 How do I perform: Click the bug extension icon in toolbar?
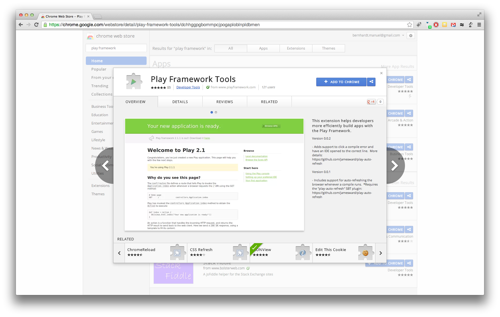(419, 25)
